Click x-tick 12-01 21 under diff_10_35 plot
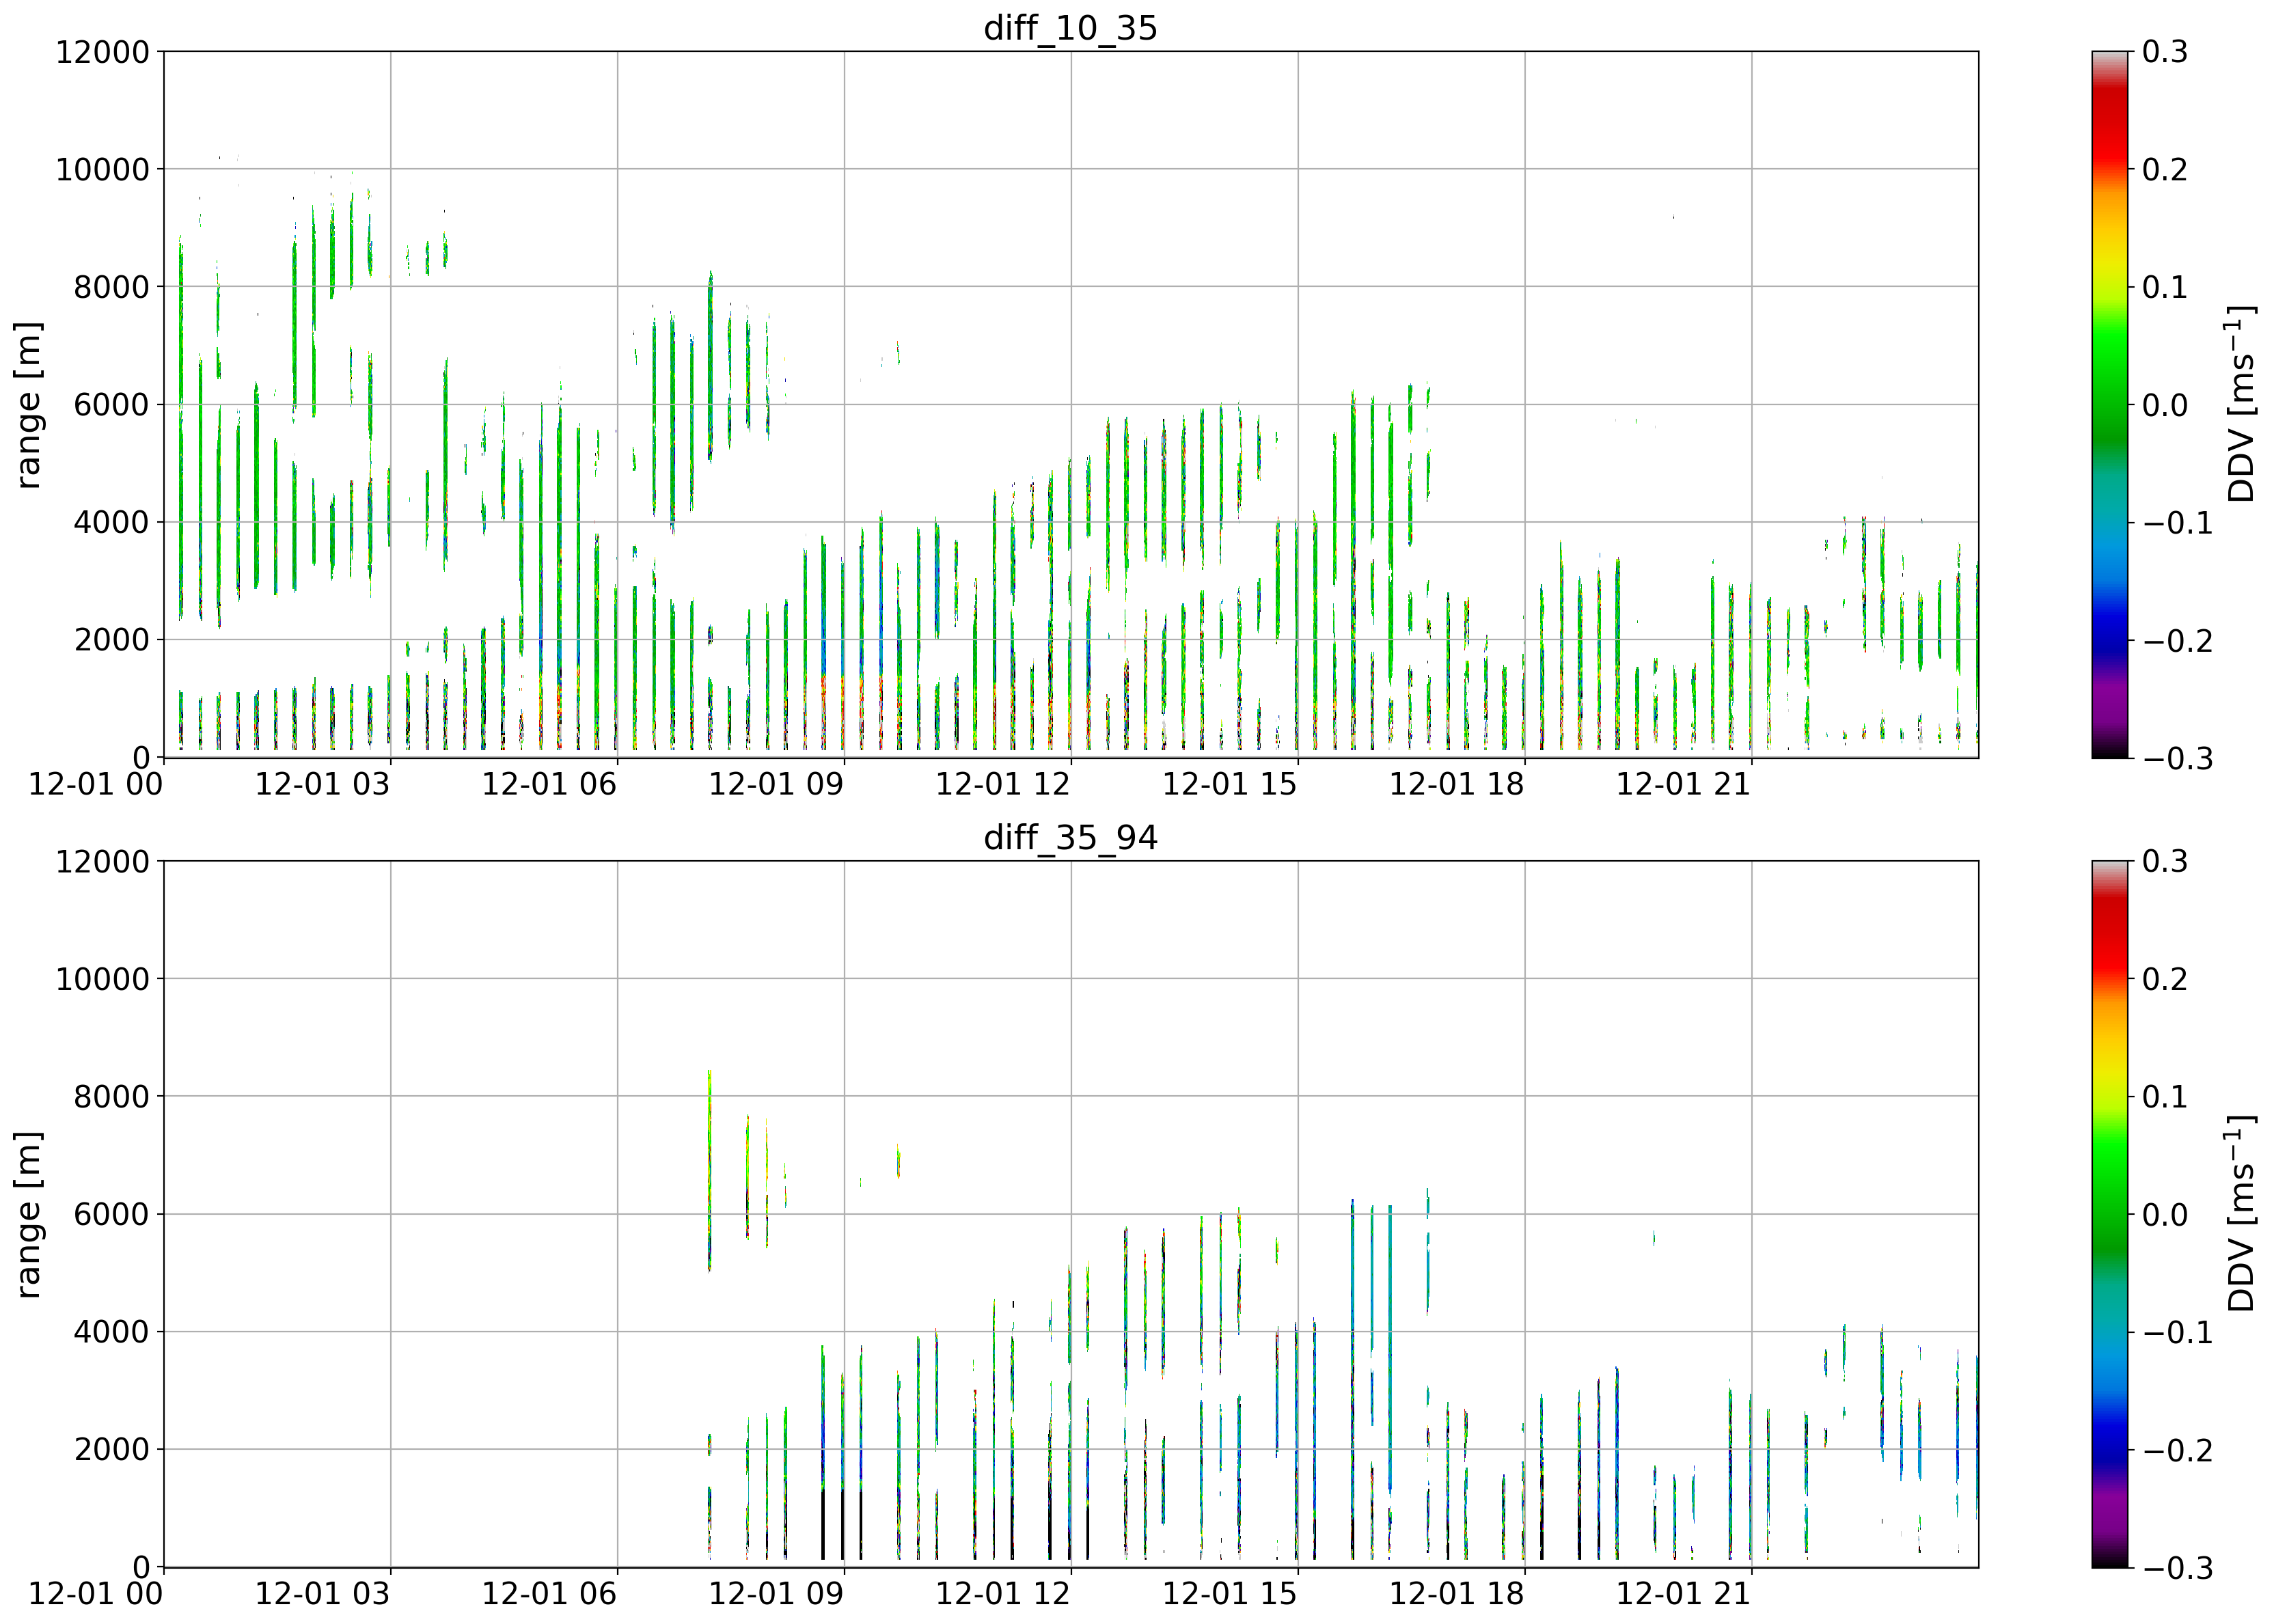2274x1624 pixels. click(1684, 784)
